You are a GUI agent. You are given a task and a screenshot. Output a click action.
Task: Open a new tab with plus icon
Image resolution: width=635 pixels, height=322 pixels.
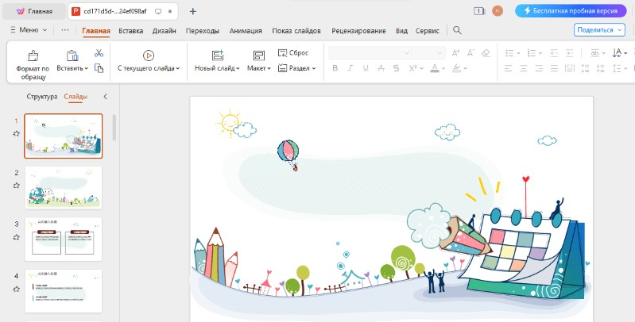[x=192, y=11]
